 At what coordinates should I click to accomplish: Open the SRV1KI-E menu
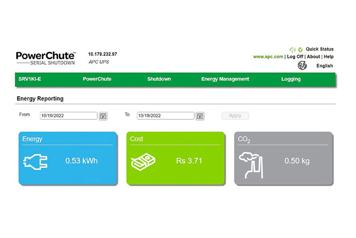point(30,79)
